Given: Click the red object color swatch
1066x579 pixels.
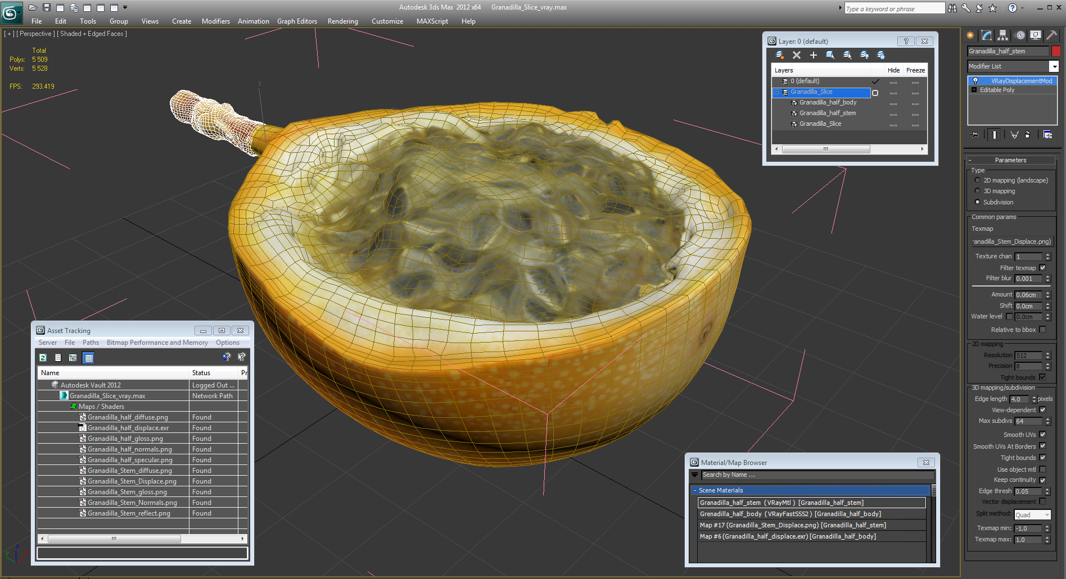Looking at the screenshot, I should 1056,51.
